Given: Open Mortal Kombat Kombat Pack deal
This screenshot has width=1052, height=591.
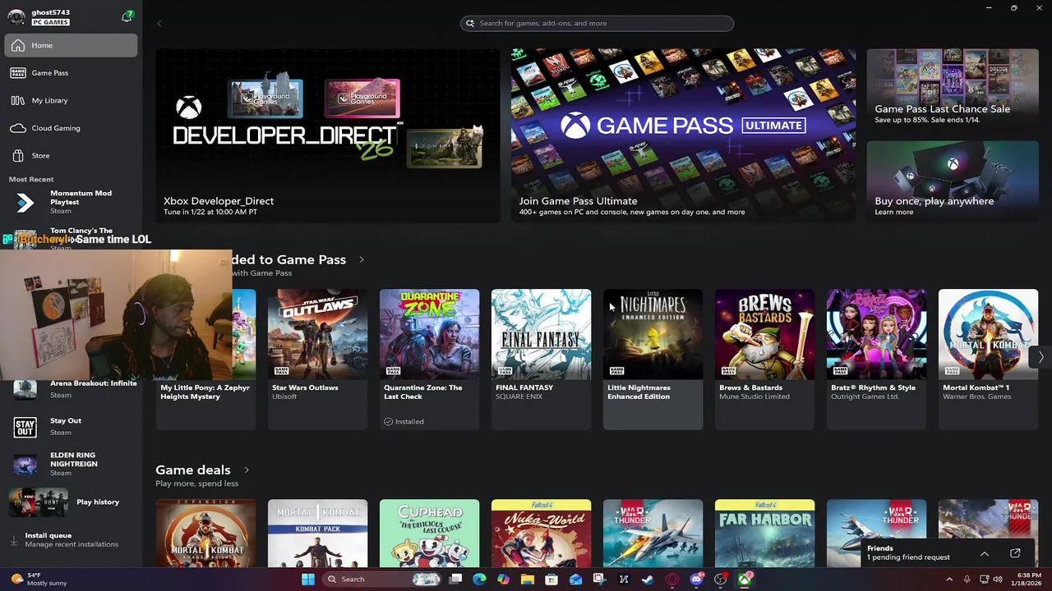Looking at the screenshot, I should coord(317,533).
